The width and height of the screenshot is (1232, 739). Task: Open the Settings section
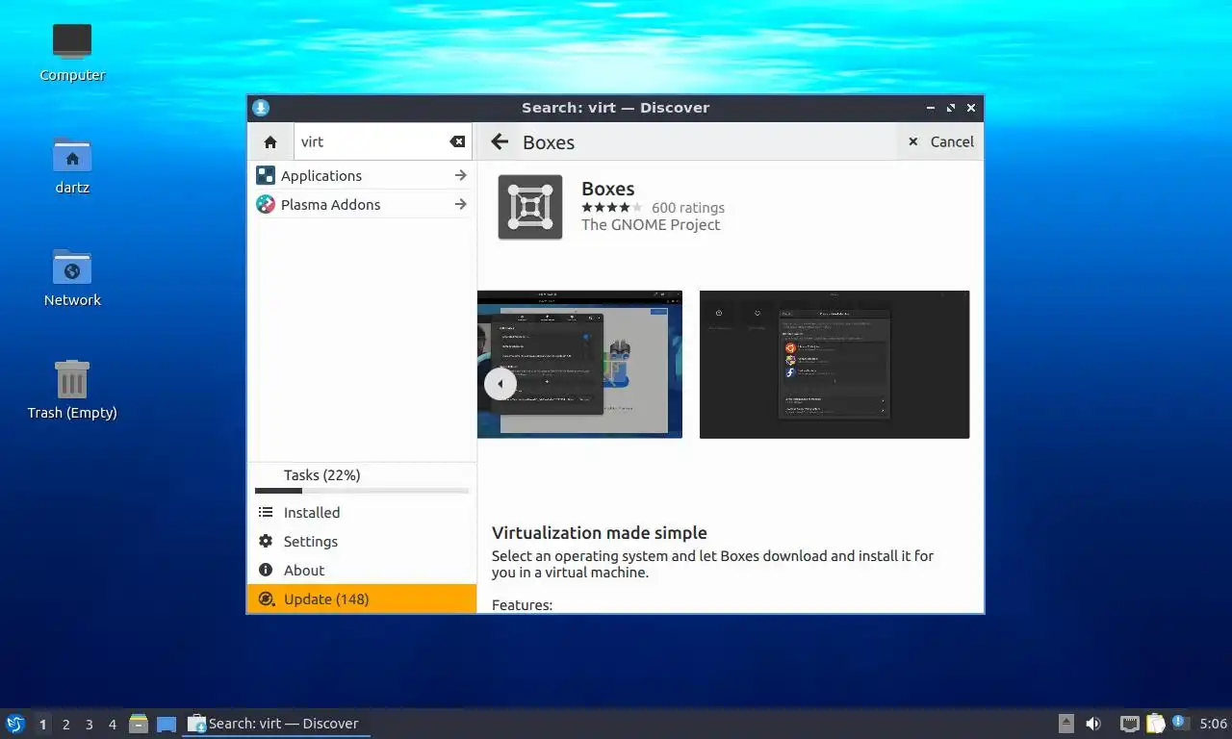click(362, 542)
